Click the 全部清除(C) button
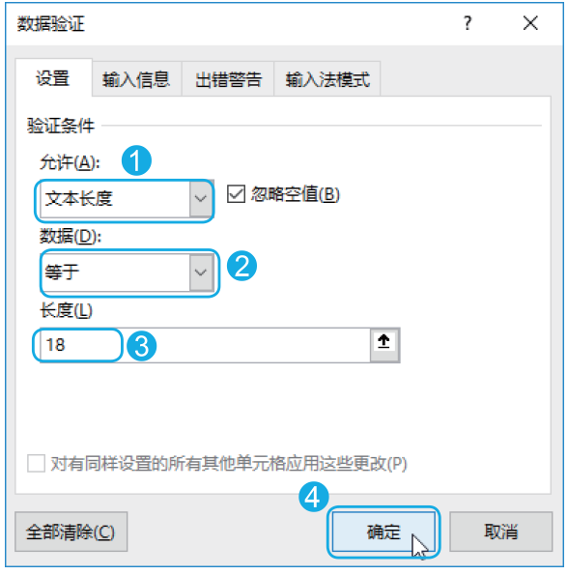 tap(71, 532)
